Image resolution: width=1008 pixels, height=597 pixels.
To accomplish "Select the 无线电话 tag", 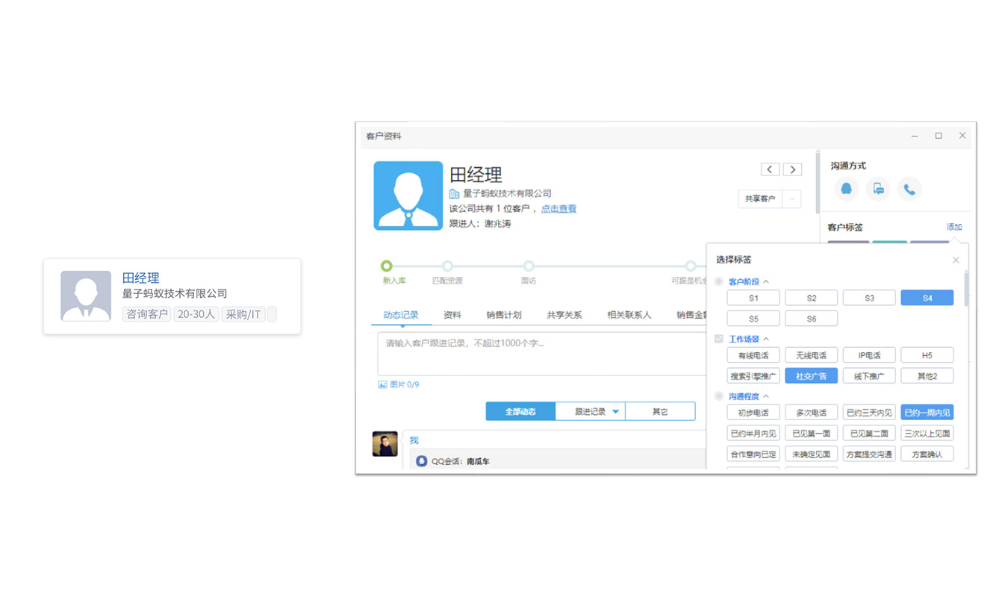I will click(812, 355).
